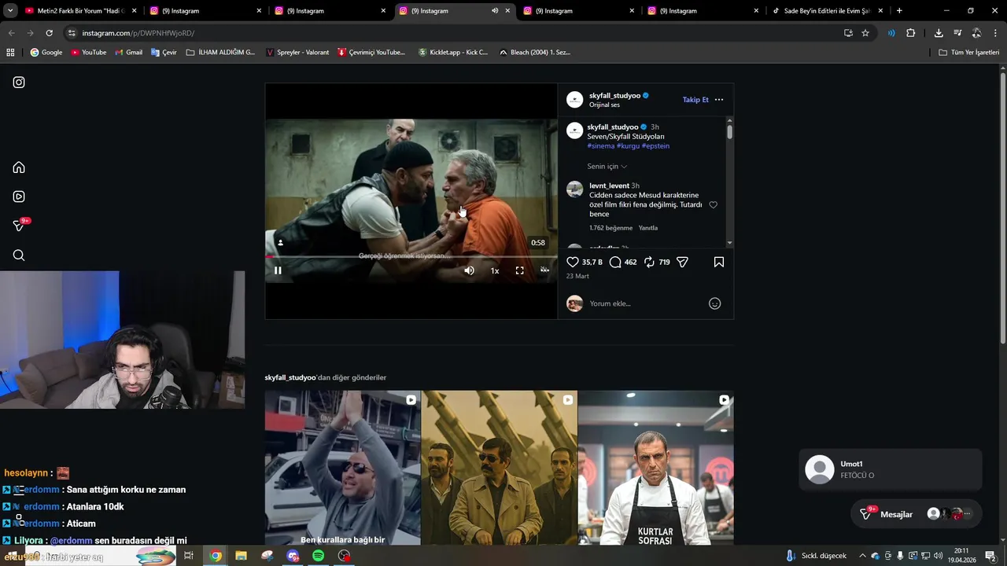Viewport: 1007px width, 566px height.
Task: Switch to the Sade Bey'in Editleri tab
Action: click(828, 11)
